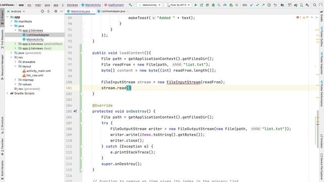Collapse the layout folder
The width and height of the screenshot is (324, 182).
point(15,66)
